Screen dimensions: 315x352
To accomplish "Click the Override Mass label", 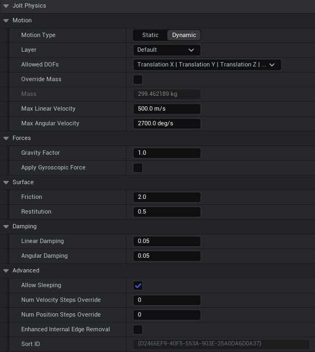I will [41, 79].
